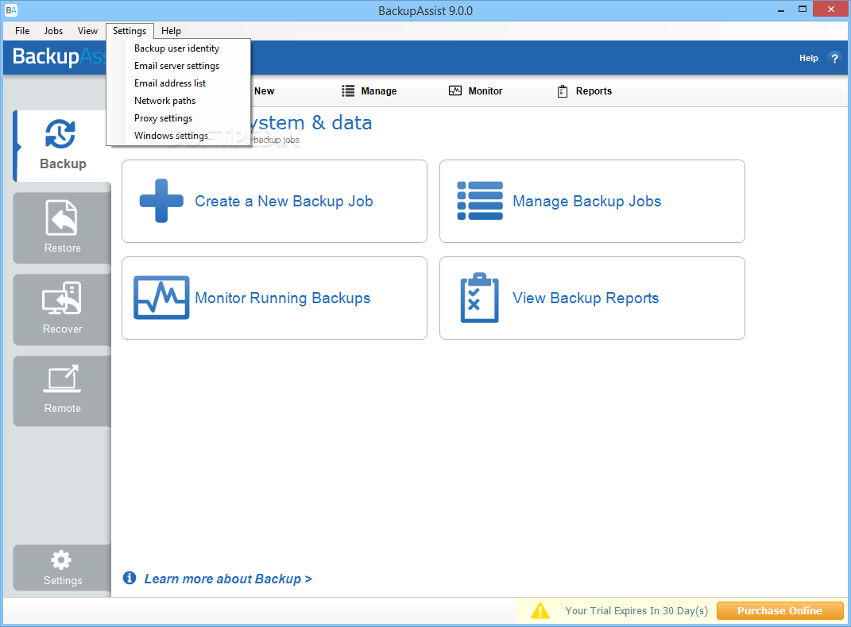Viewport: 851px width, 627px height.
Task: Click the blue question mark help icon
Action: click(835, 58)
